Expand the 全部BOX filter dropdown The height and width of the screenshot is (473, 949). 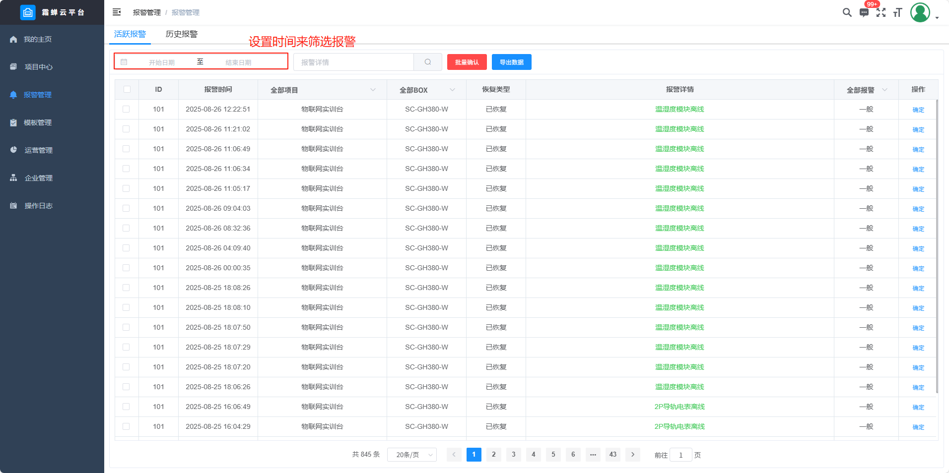(x=452, y=90)
